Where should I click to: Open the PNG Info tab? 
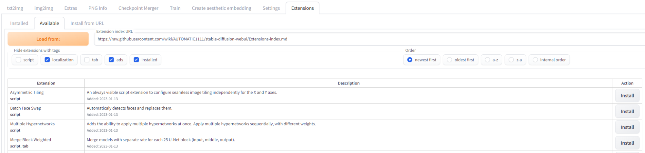point(97,8)
